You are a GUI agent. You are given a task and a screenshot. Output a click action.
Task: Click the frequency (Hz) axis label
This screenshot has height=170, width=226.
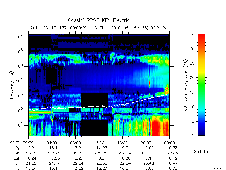coord(12,85)
